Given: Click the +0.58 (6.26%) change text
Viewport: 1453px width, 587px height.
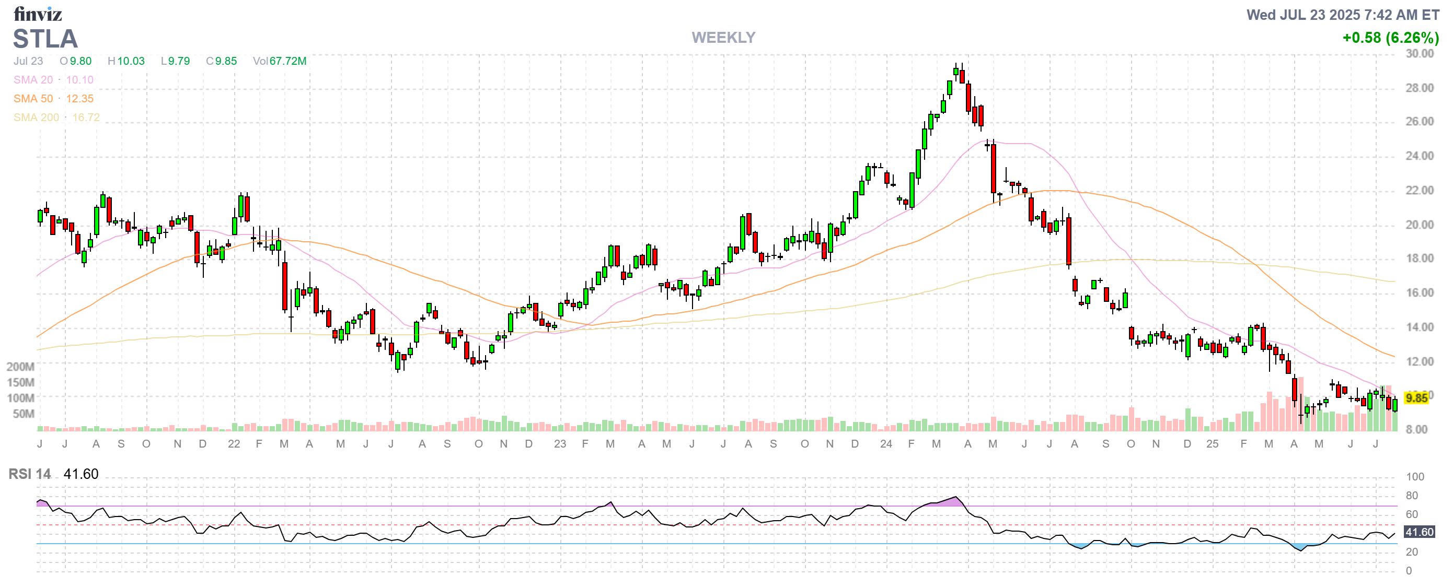Looking at the screenshot, I should pos(1390,38).
